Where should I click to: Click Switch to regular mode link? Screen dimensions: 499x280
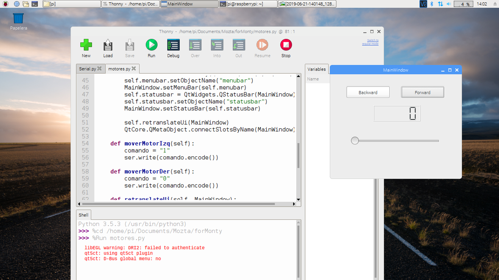coord(370,42)
